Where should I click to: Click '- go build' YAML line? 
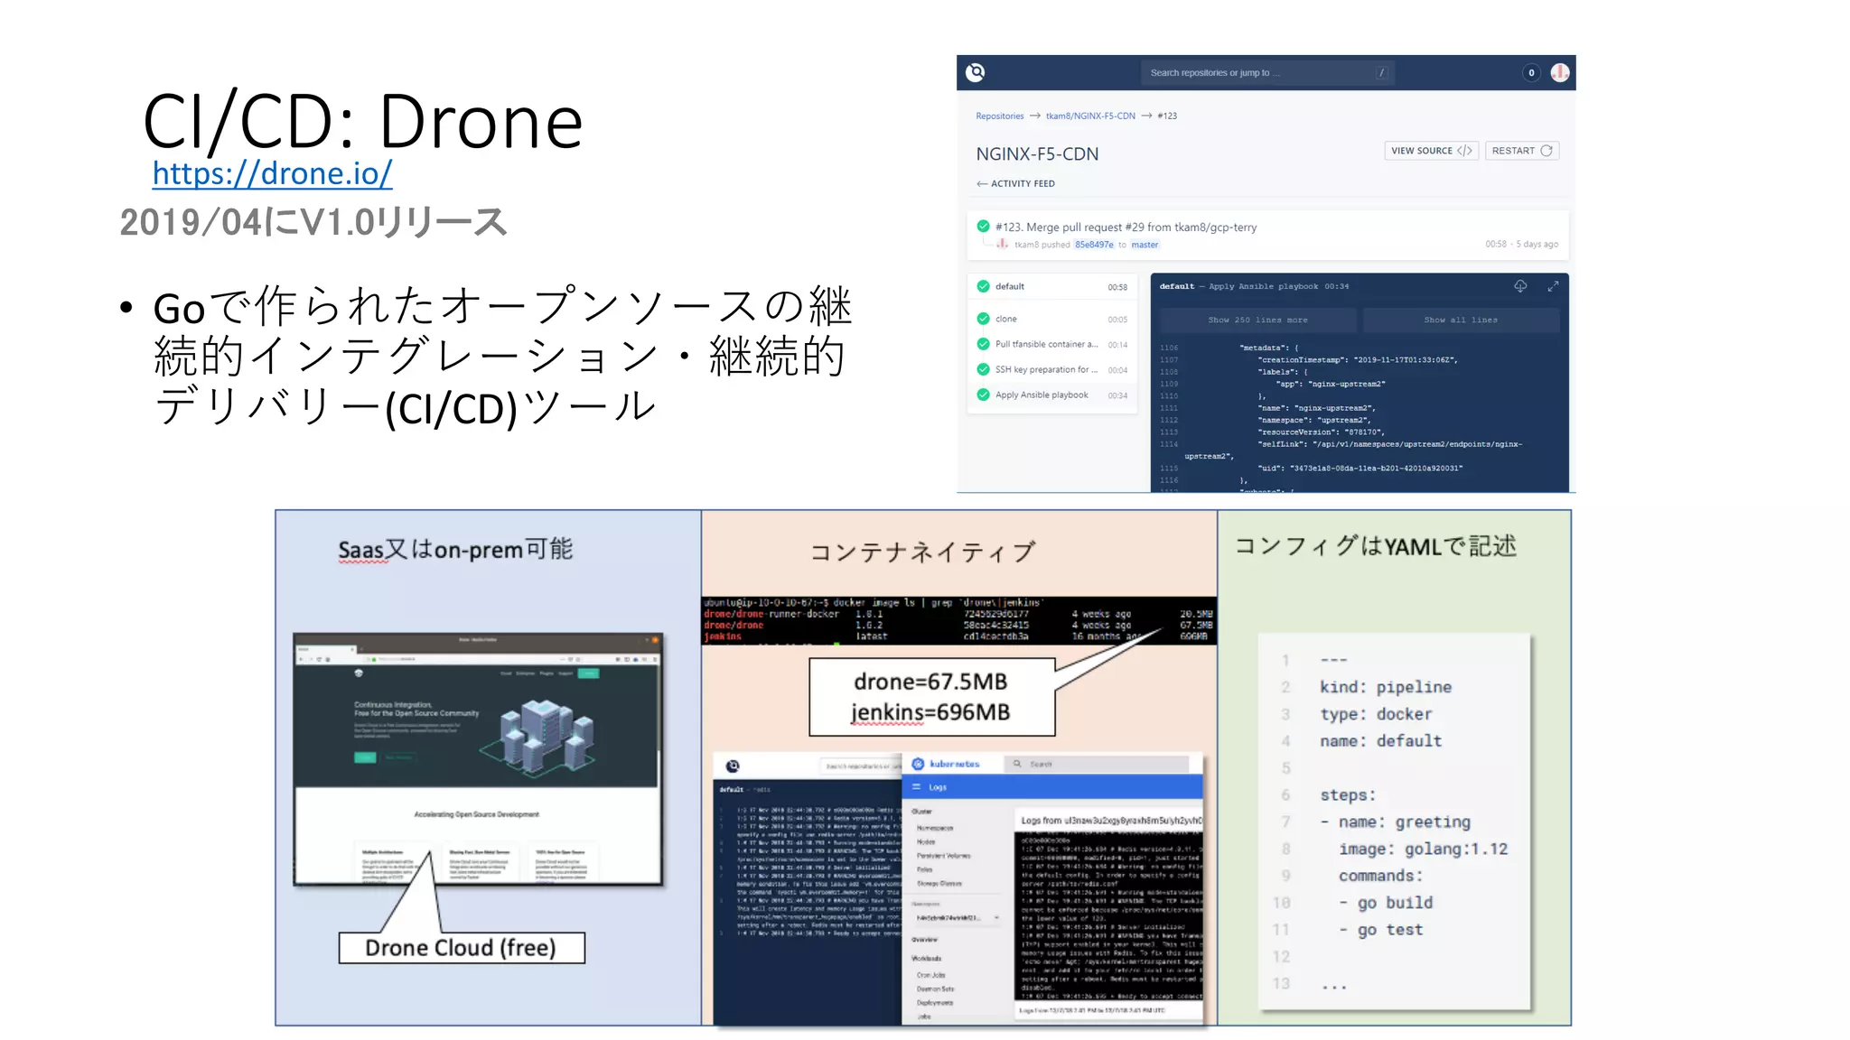click(x=1386, y=903)
